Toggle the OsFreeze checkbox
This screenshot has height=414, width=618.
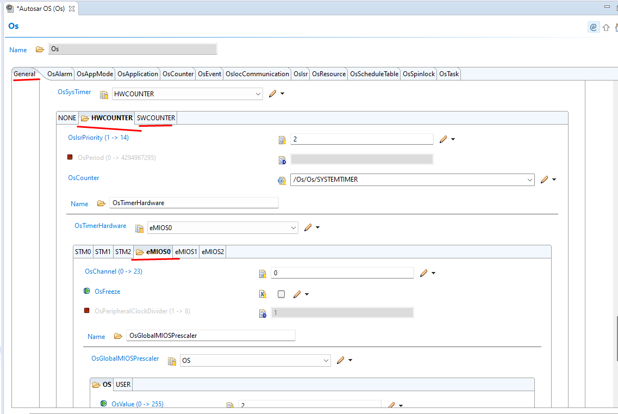[281, 294]
